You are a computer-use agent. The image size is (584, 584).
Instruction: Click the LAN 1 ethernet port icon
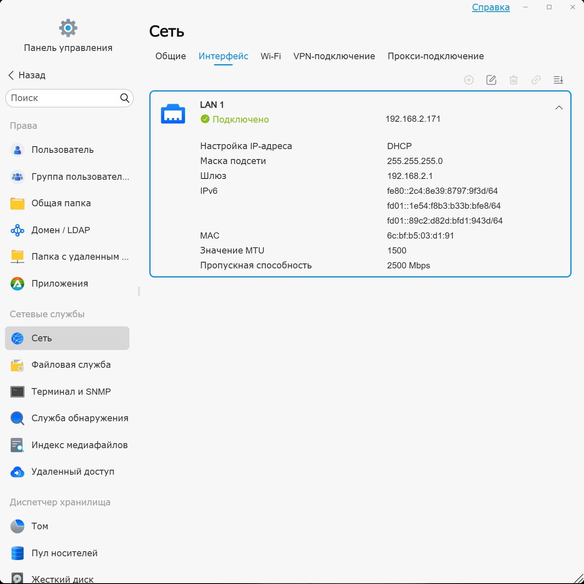[x=173, y=114]
